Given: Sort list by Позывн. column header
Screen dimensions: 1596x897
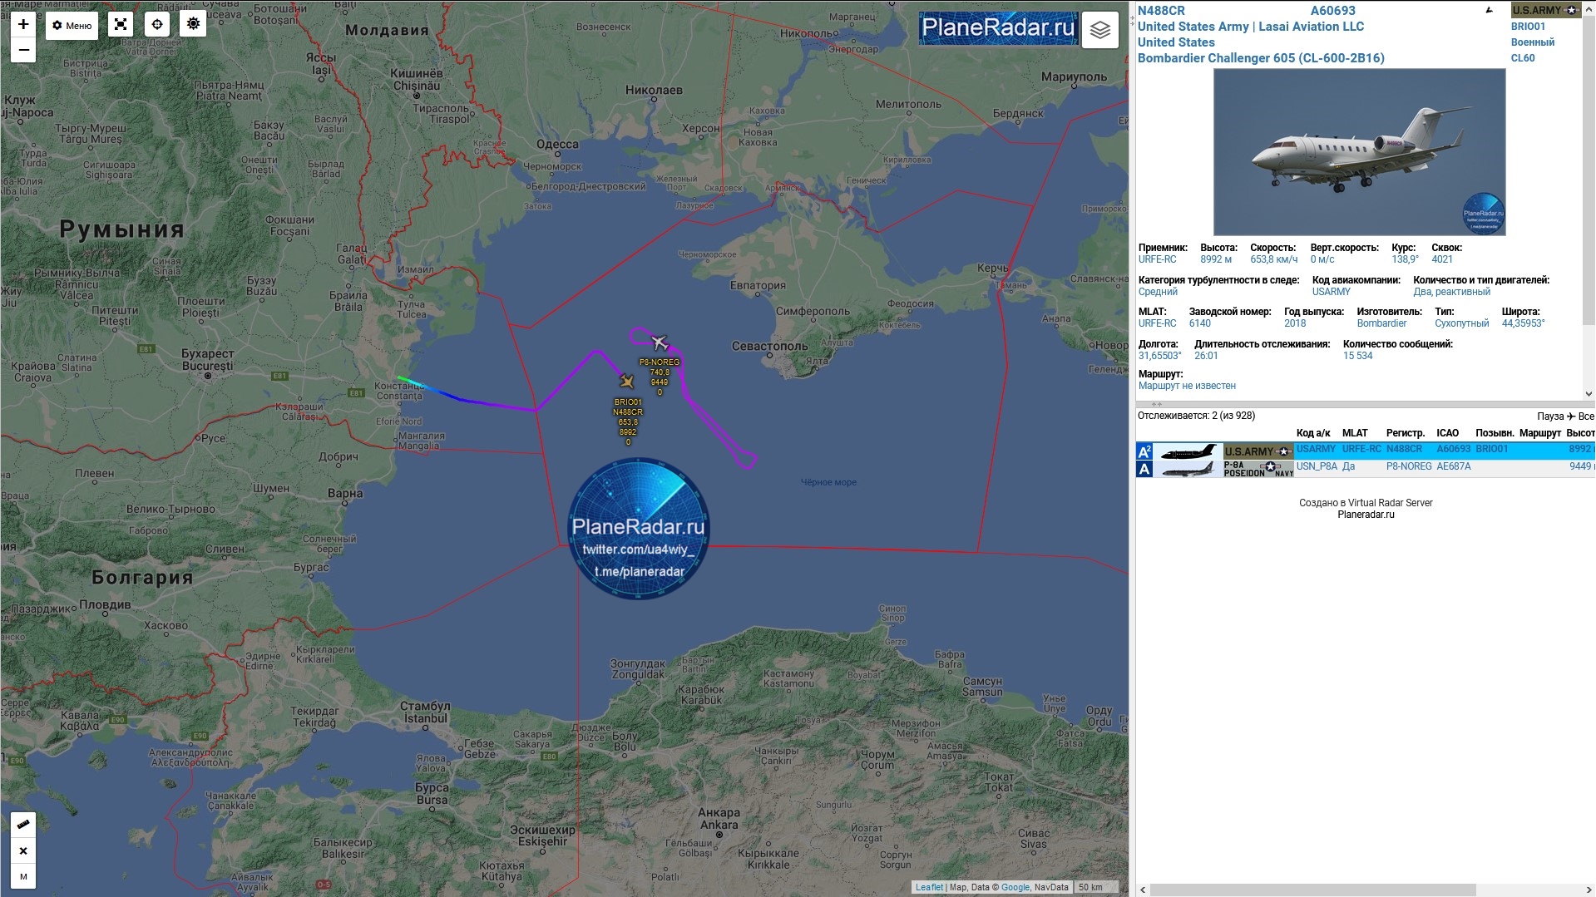Looking at the screenshot, I should pos(1495,433).
